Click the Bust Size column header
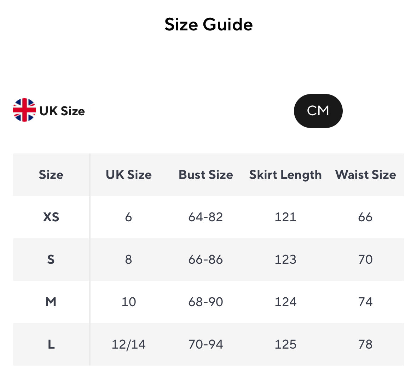 pos(205,175)
